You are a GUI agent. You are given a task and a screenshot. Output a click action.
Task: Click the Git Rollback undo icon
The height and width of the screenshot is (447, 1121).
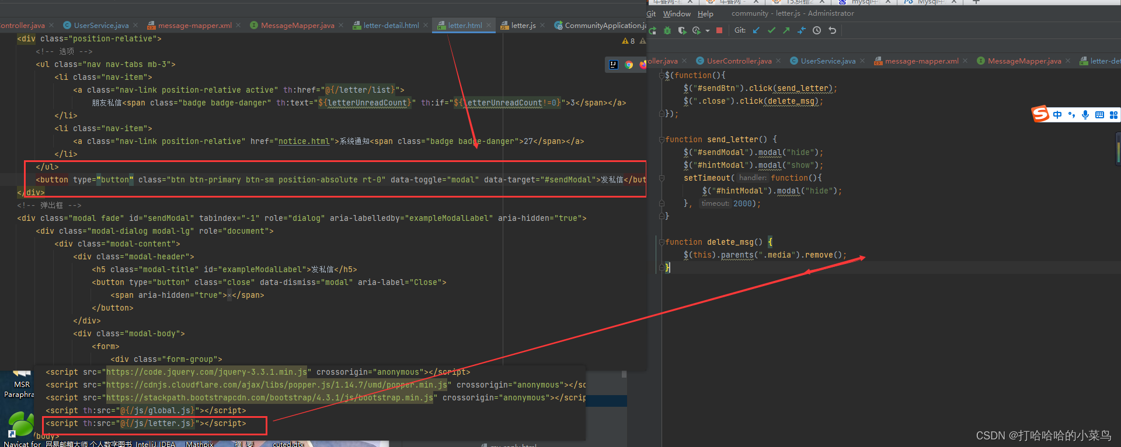(x=833, y=30)
